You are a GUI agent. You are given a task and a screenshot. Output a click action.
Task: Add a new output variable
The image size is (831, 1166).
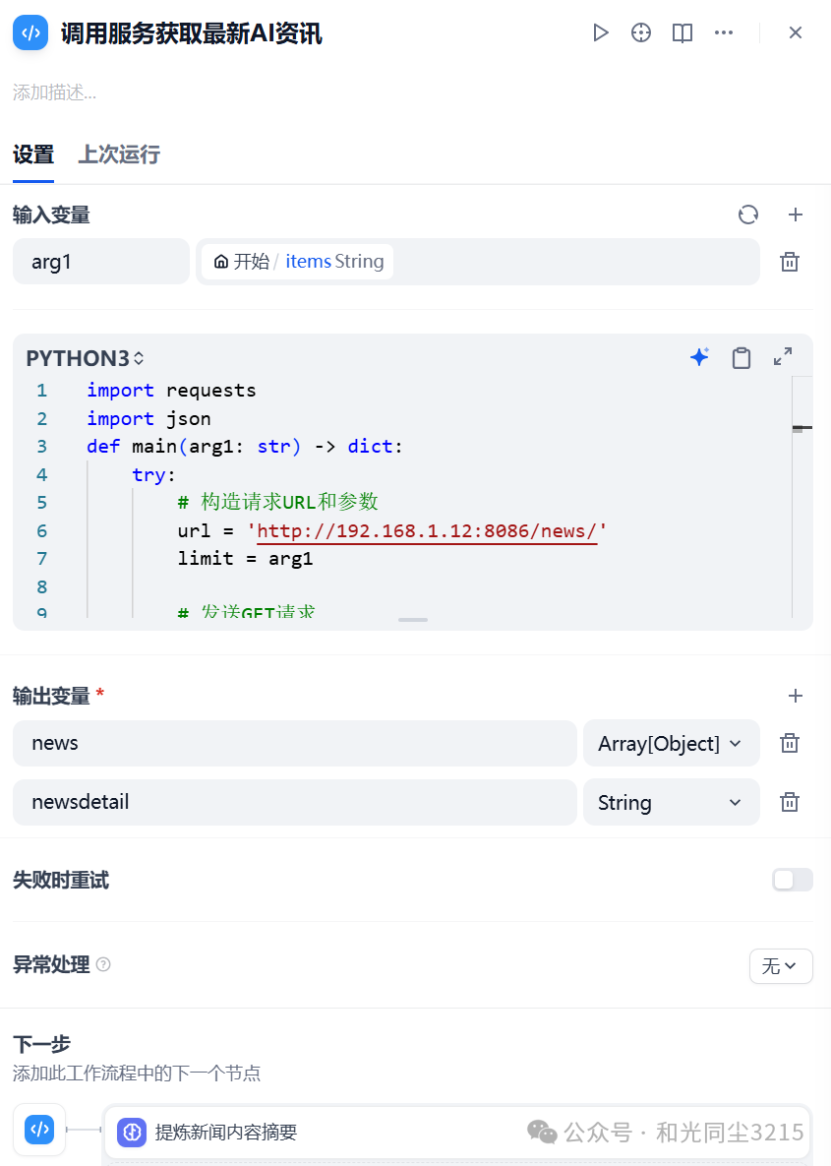pyautogui.click(x=796, y=696)
